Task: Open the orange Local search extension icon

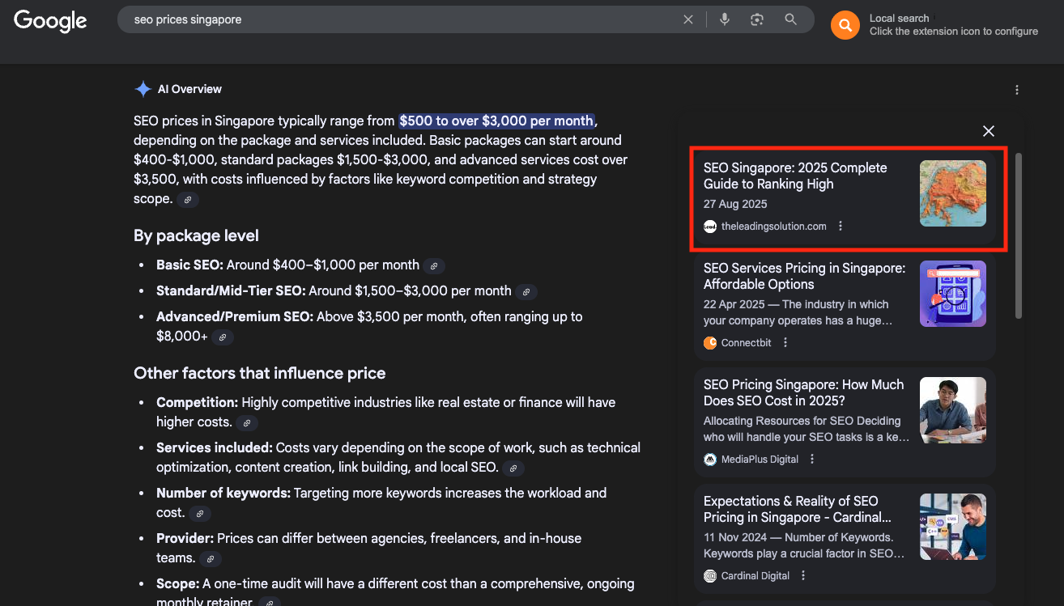Action: (x=845, y=25)
